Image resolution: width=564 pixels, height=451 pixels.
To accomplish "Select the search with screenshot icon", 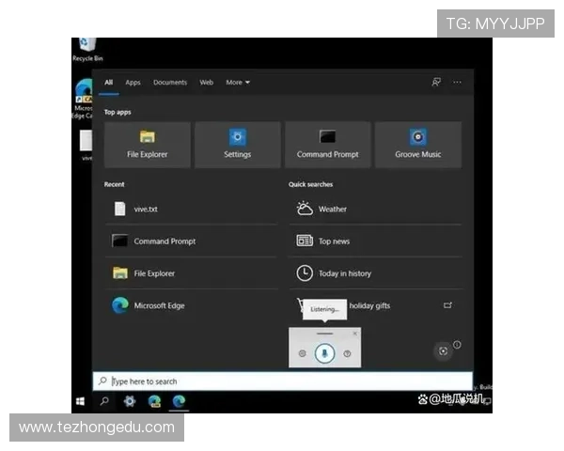I will pos(443,351).
